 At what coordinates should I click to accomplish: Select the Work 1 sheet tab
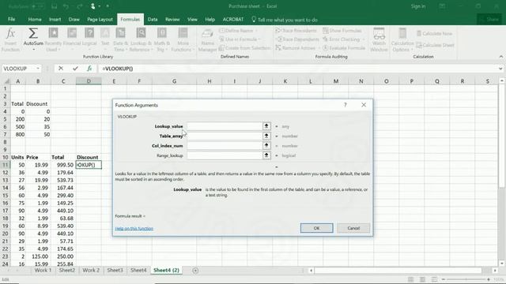43,270
